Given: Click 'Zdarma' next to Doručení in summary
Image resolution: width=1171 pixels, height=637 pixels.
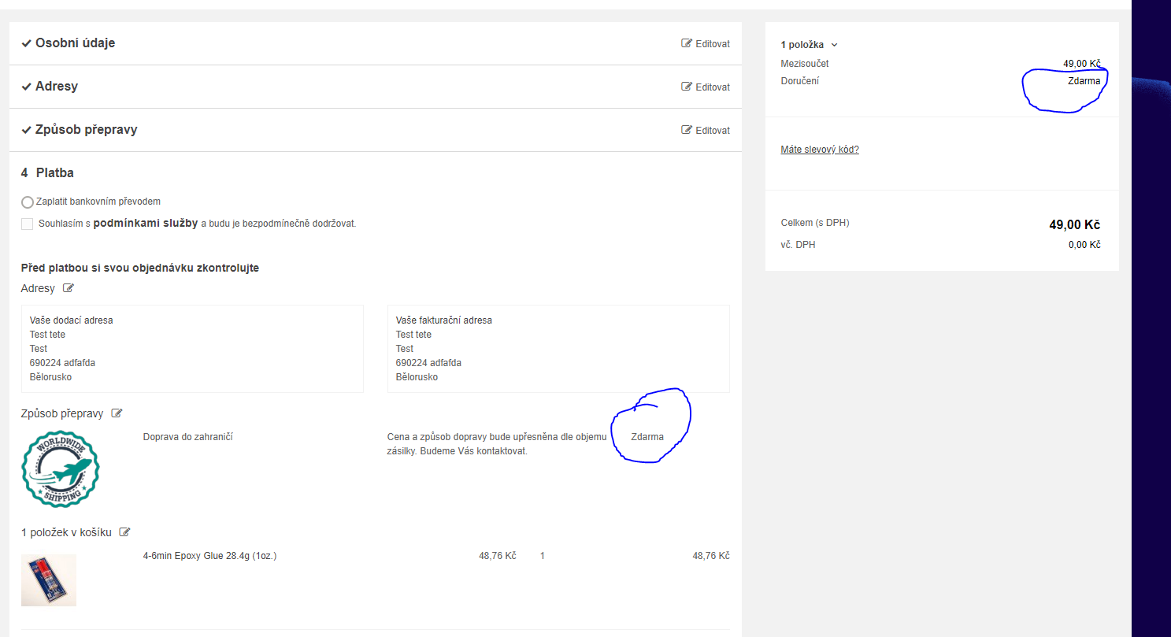Looking at the screenshot, I should [x=1084, y=81].
